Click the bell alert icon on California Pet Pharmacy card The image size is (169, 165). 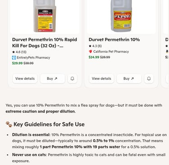pyautogui.click(x=149, y=78)
